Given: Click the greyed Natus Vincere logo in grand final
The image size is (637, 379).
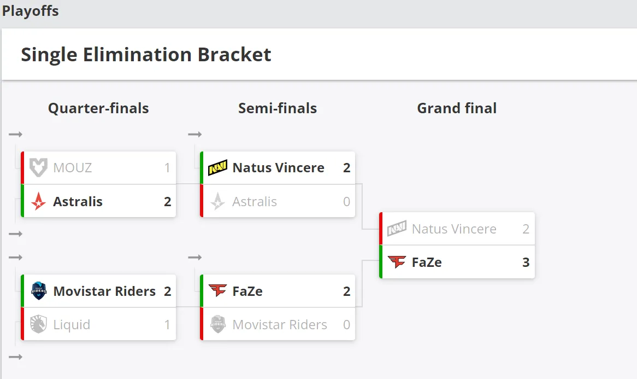Looking at the screenshot, I should [397, 229].
